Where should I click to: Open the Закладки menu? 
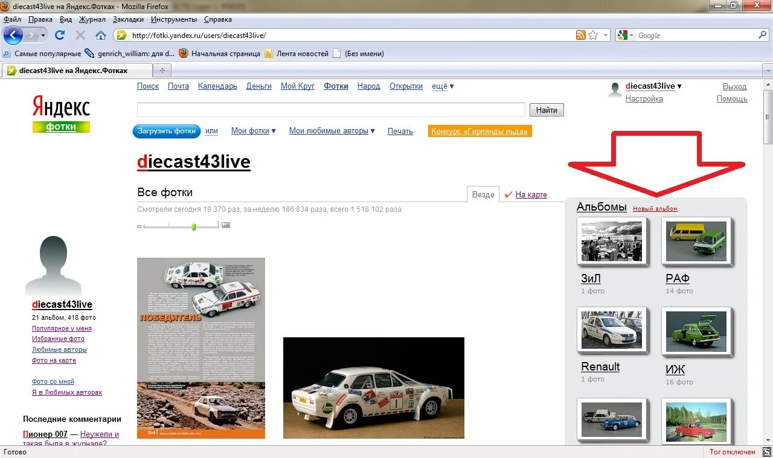pos(128,19)
